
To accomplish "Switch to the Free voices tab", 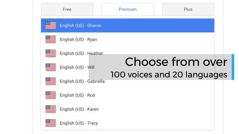I will [67, 9].
